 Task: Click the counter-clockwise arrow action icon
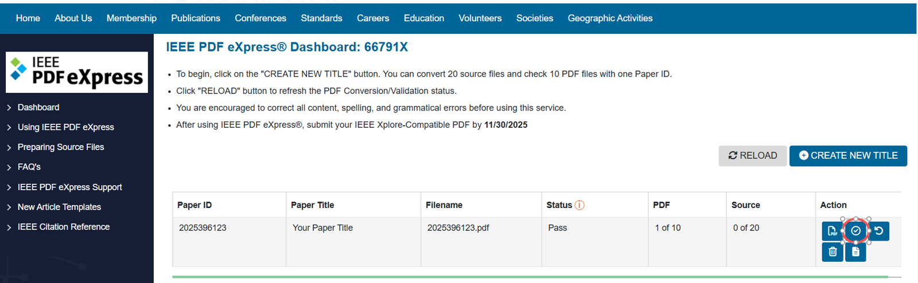879,231
